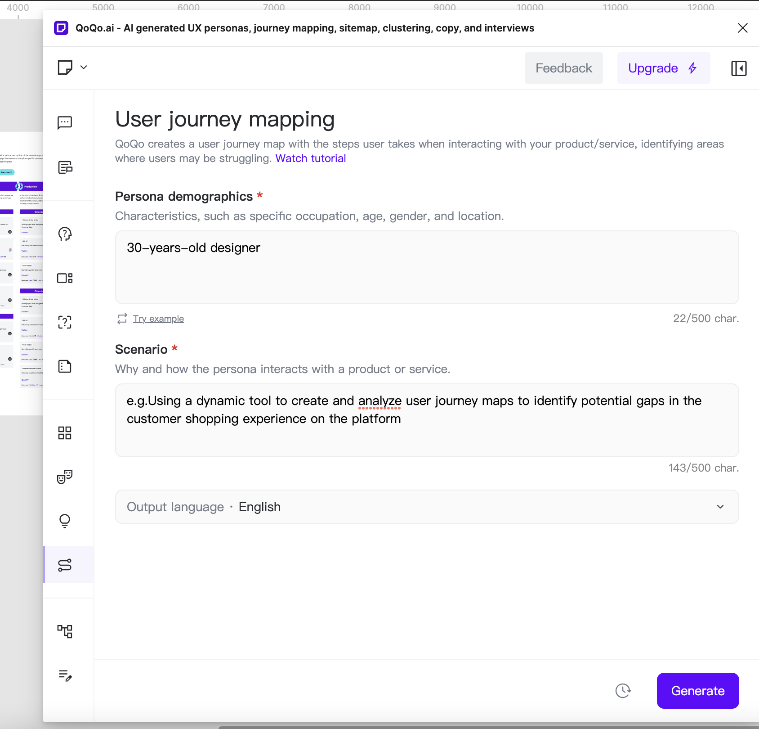Click the Try example link

pos(158,319)
